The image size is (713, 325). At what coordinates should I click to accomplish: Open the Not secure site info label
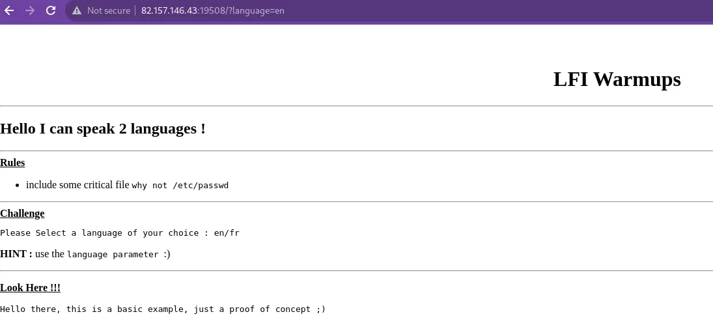coord(109,10)
